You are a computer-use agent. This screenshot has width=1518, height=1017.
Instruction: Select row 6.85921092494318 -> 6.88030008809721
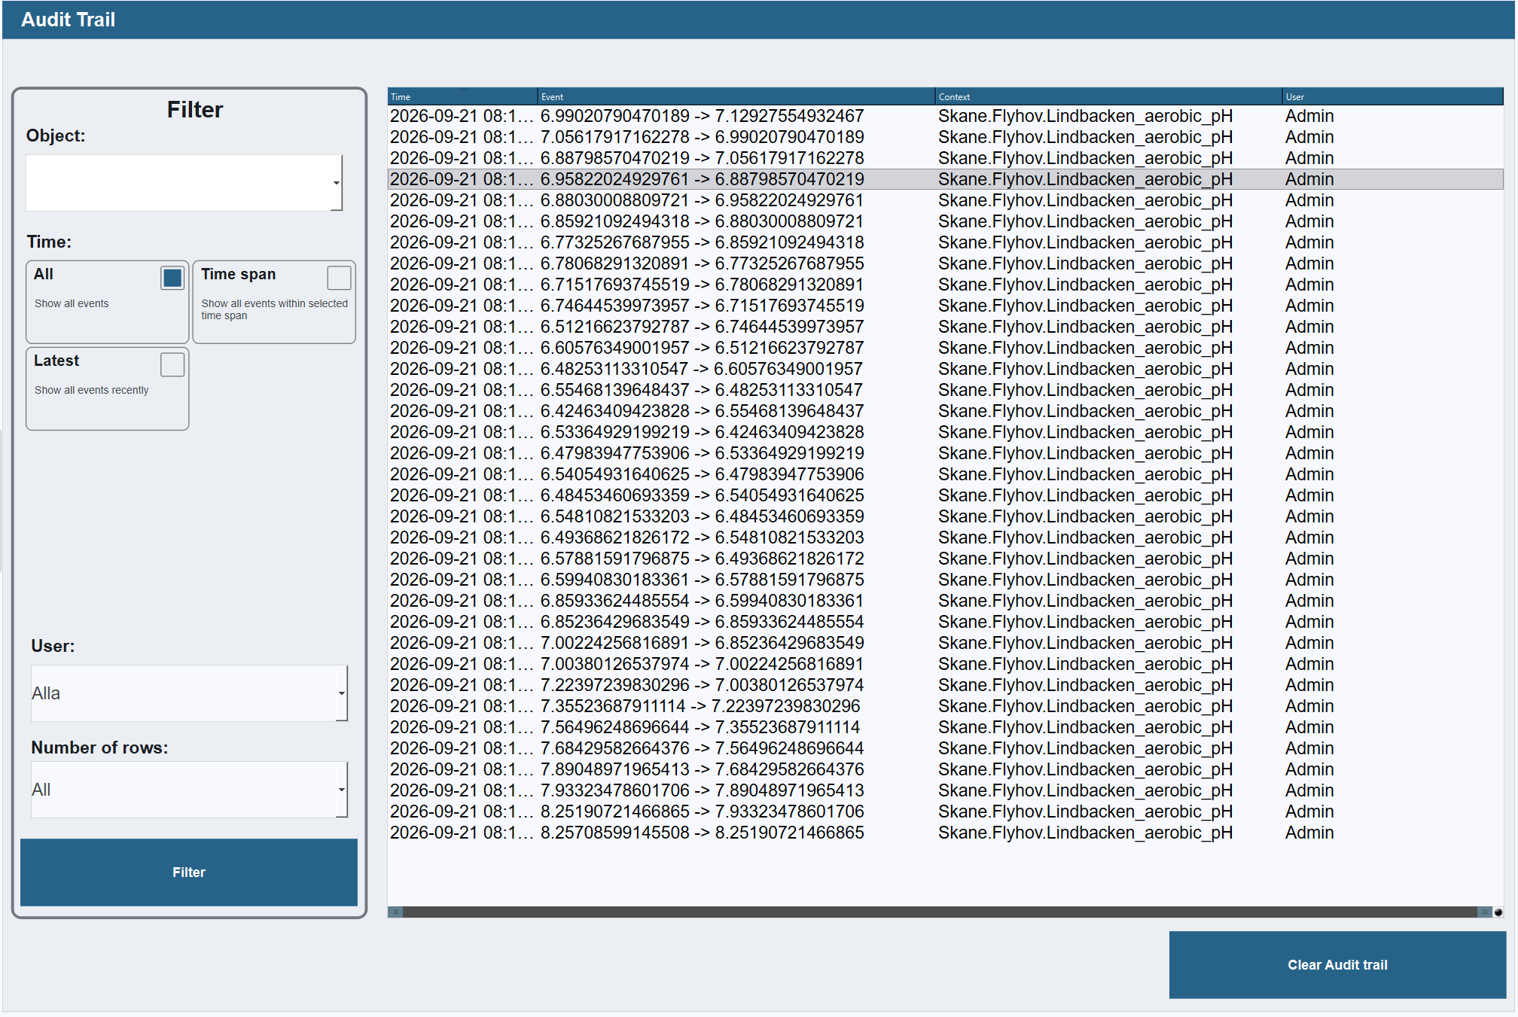point(946,221)
